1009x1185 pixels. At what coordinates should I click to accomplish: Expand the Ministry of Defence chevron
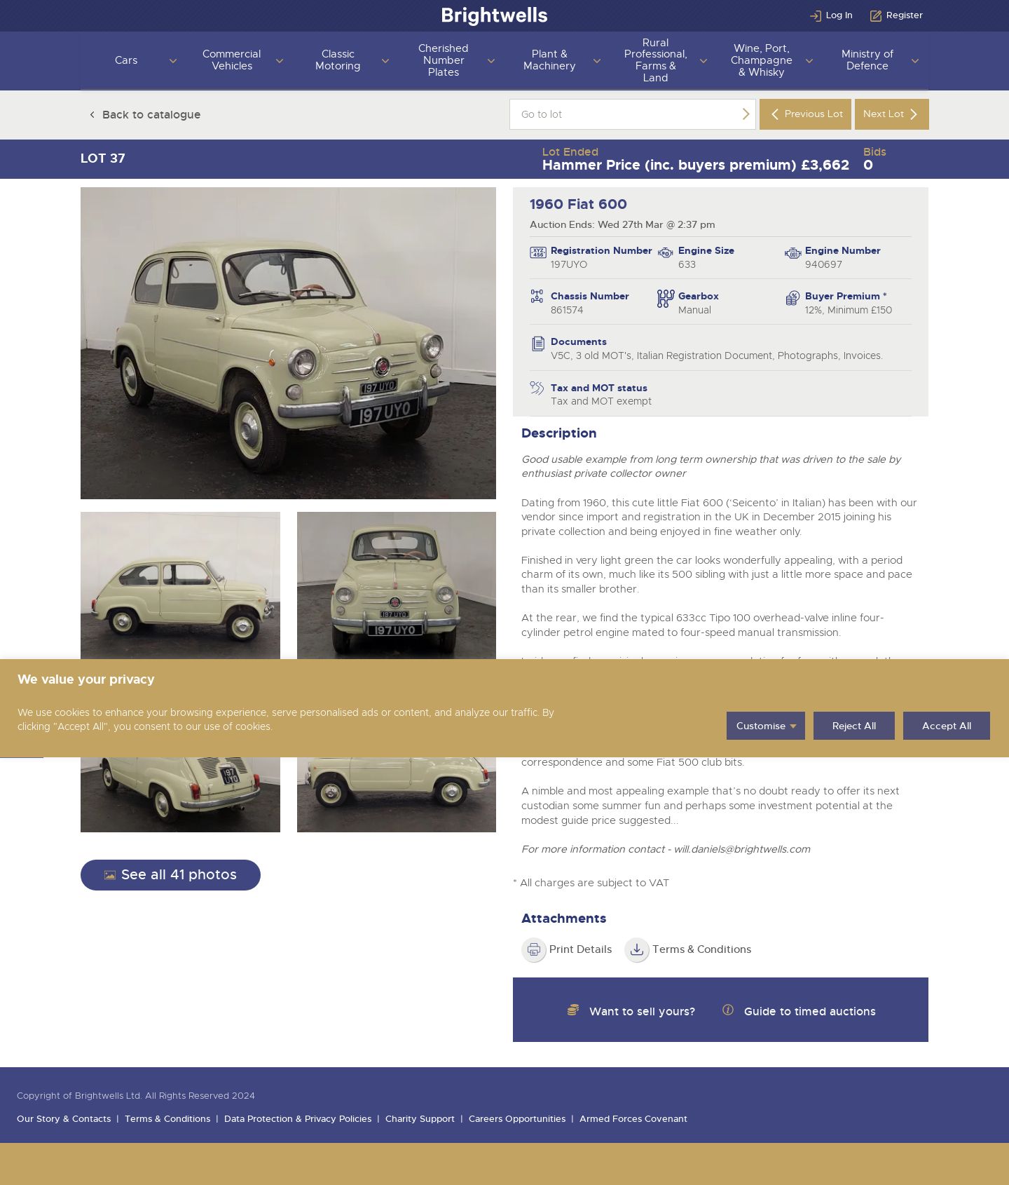click(x=915, y=61)
